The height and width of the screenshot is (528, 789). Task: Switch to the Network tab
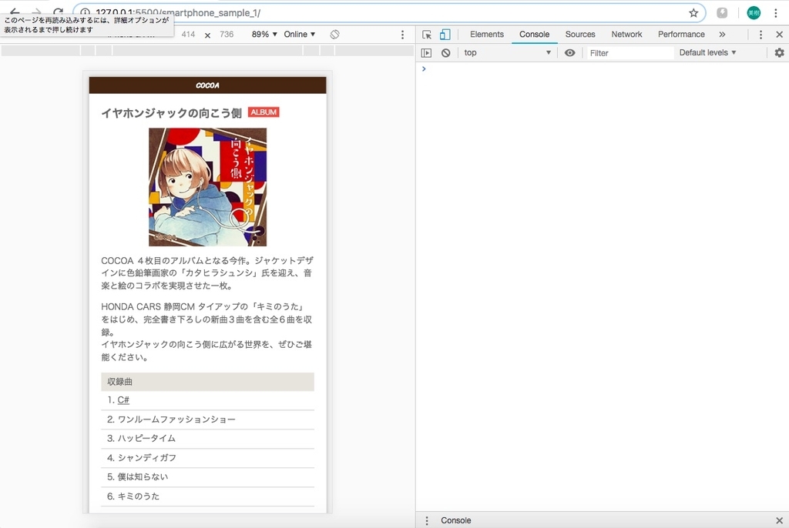(x=626, y=34)
